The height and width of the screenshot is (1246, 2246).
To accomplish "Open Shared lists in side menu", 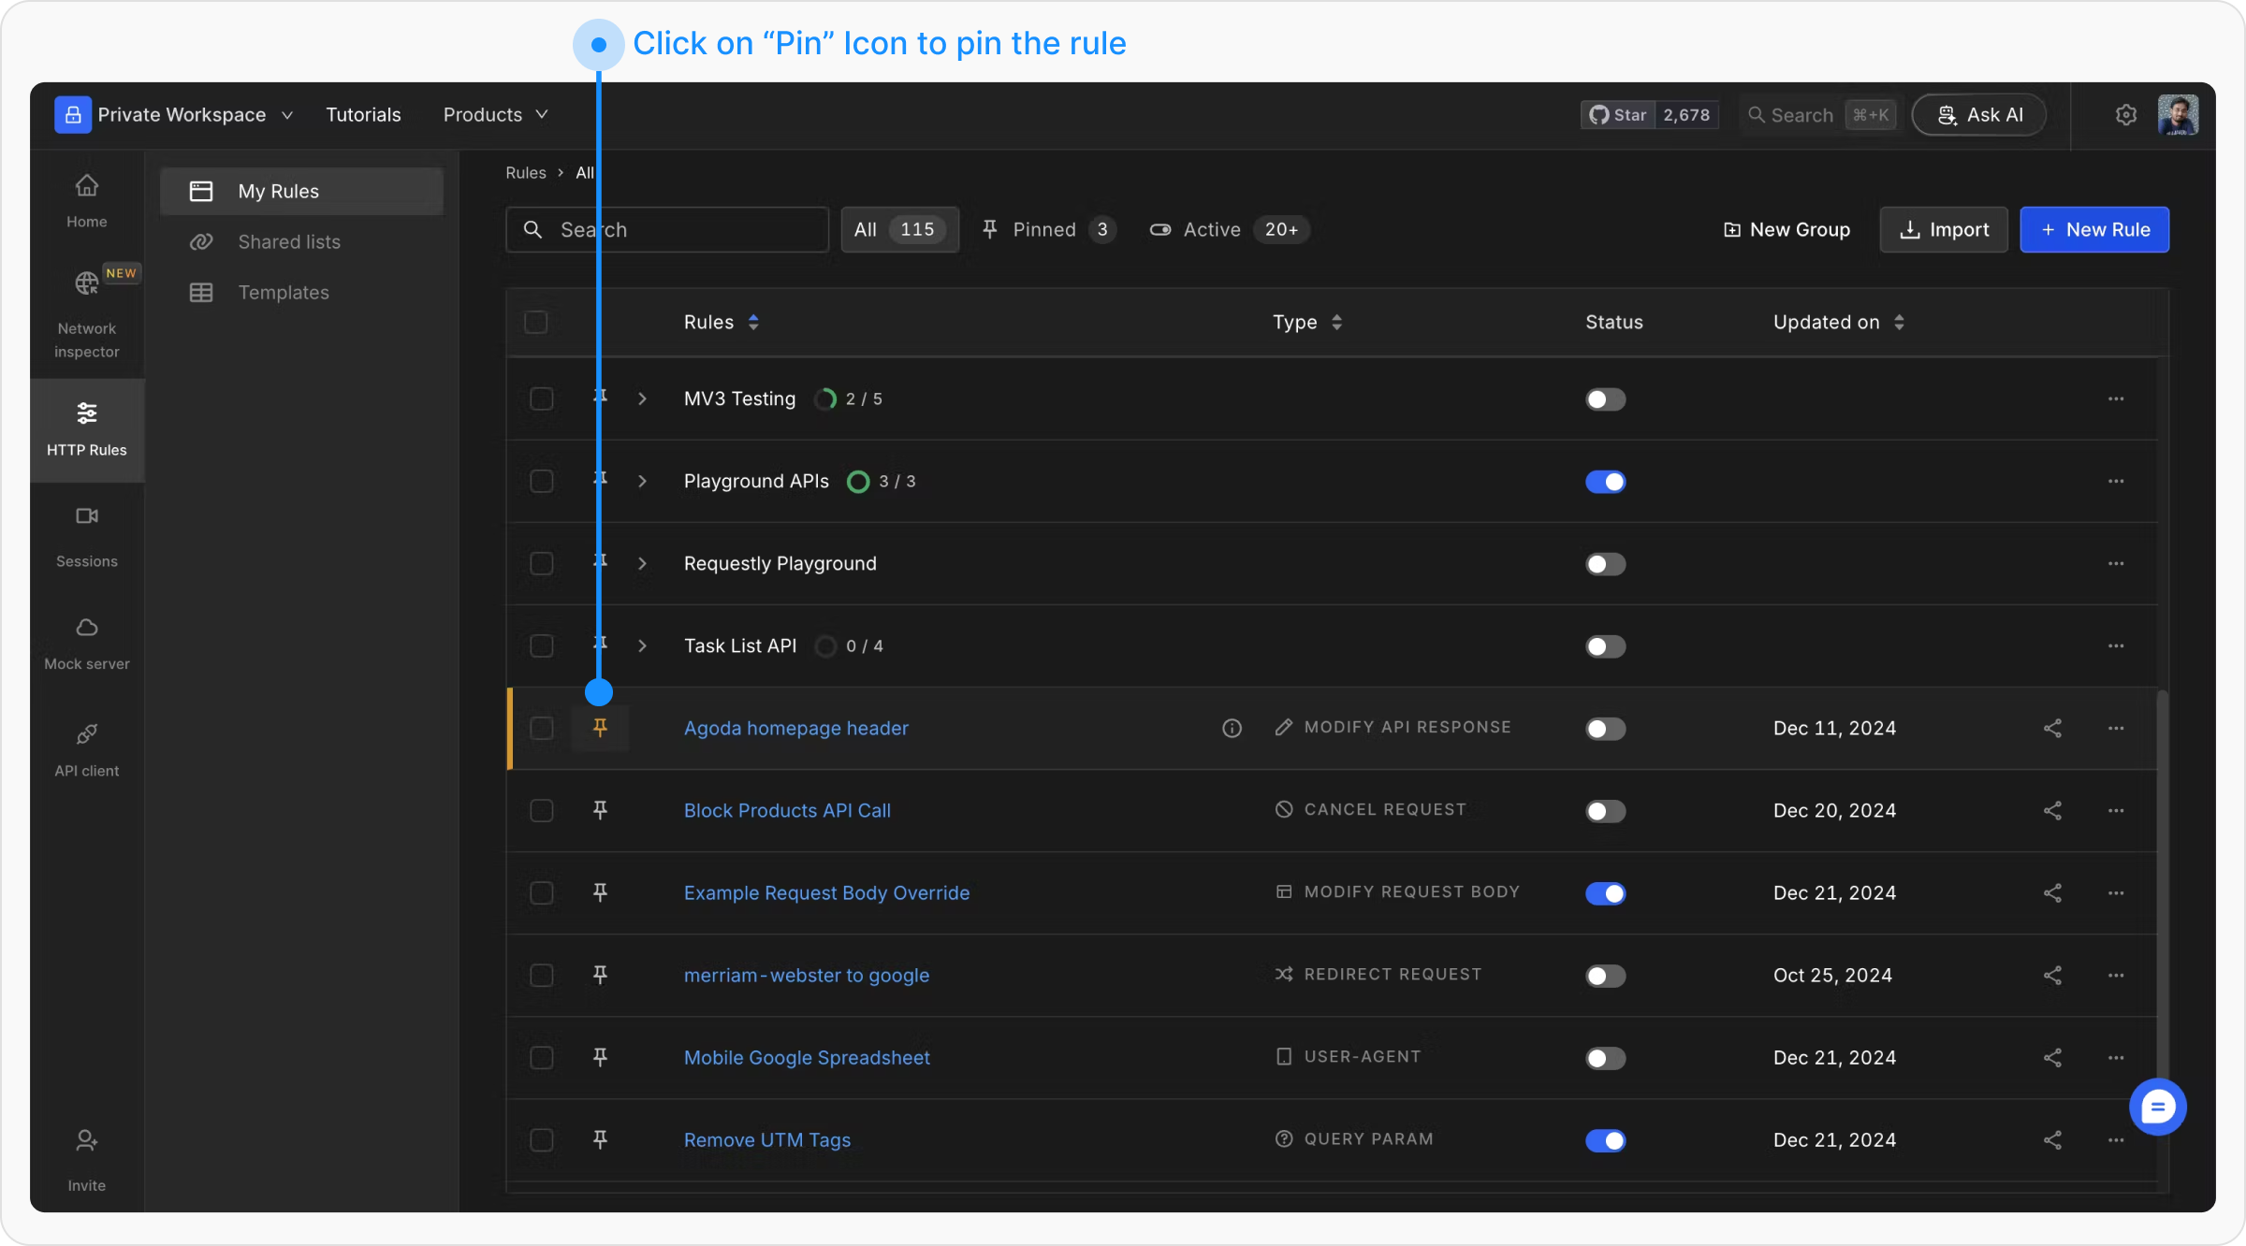I will [x=288, y=241].
